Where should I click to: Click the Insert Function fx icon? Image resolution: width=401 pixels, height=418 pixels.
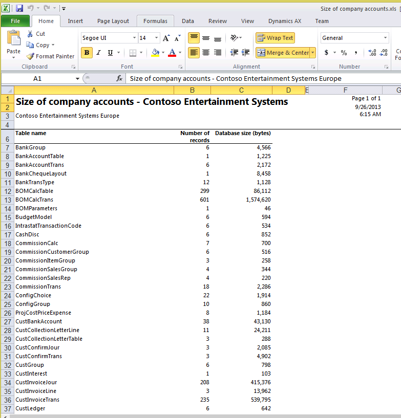coord(119,78)
